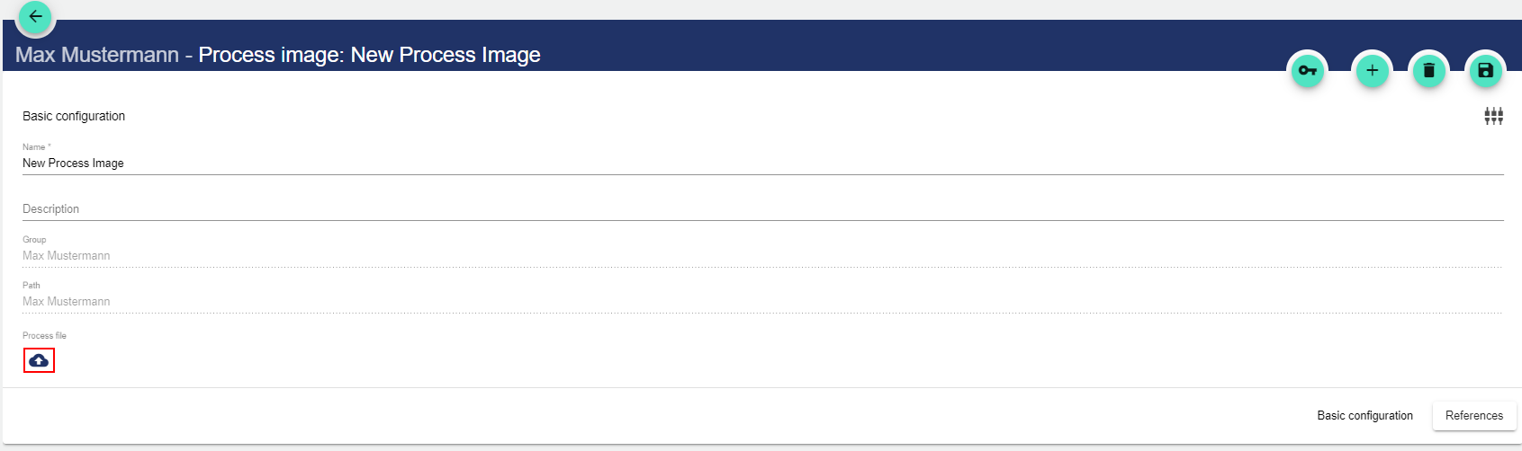Click the Process file label
The height and width of the screenshot is (451, 1522).
[44, 335]
